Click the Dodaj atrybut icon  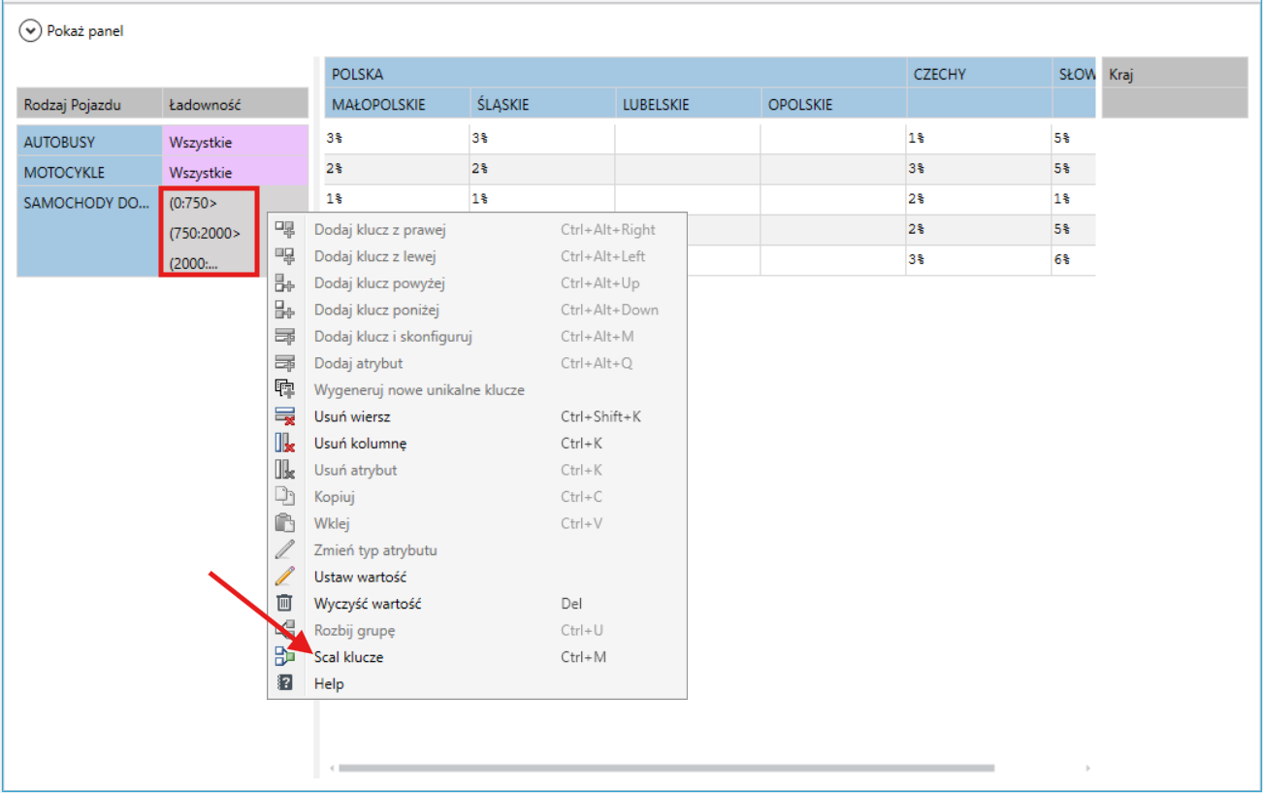[x=284, y=363]
